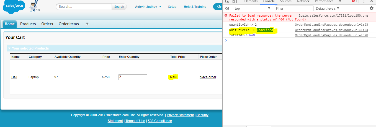
Task: Open source link ending in 1:24
Action: click(x=331, y=30)
